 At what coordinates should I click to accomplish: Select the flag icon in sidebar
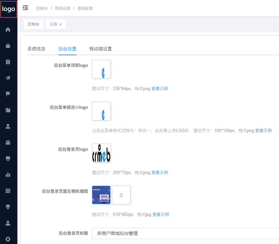8,94
